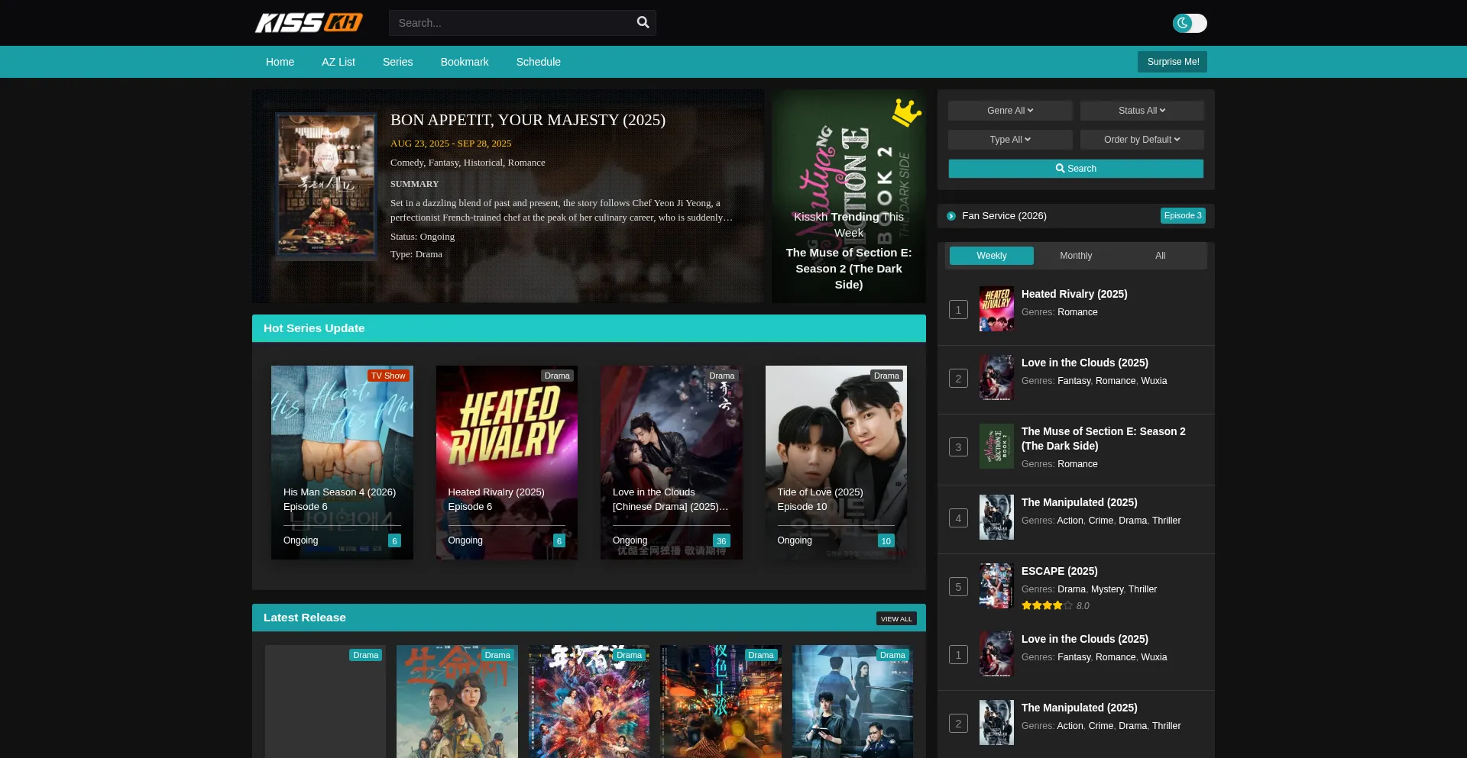
Task: Click the TV Show badge on His Man card
Action: (x=388, y=376)
